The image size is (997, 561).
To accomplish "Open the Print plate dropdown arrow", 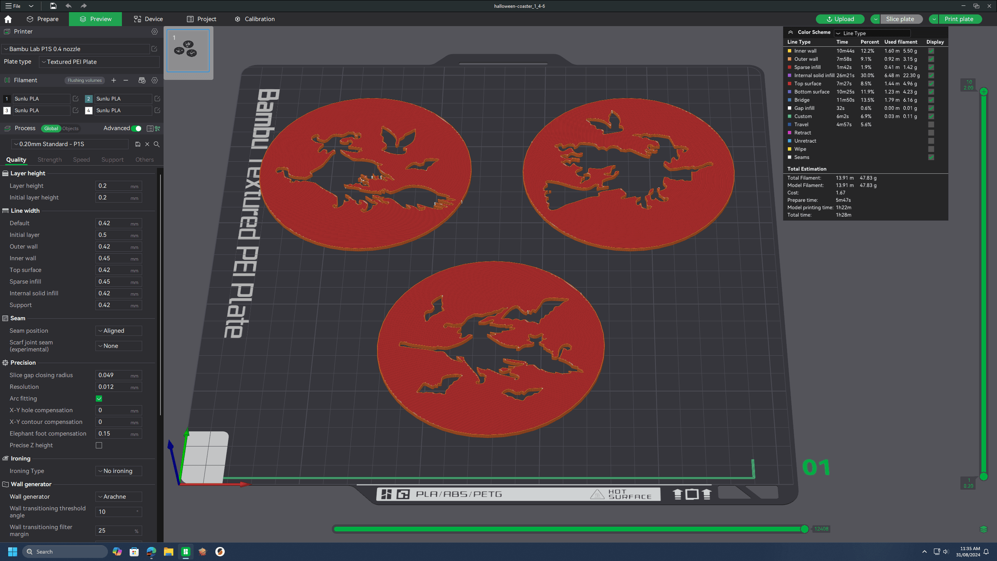I will tap(934, 19).
